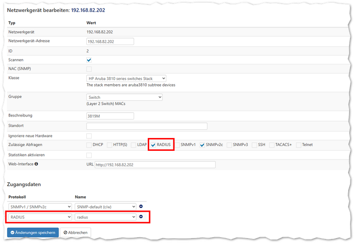Click Änderungen speichern button
Screen dimensions: 354x243
(x=33, y=232)
